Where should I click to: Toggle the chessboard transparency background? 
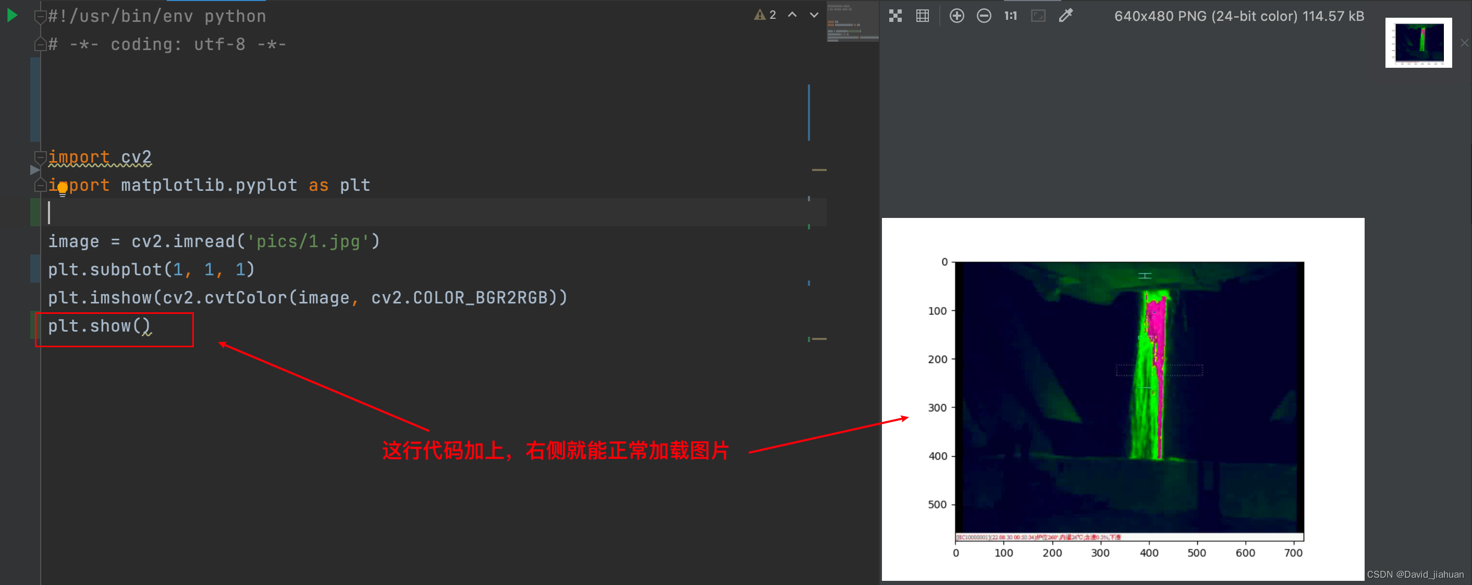tap(896, 16)
